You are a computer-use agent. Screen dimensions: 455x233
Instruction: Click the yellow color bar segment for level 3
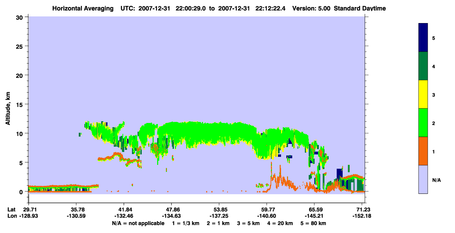[x=423, y=94]
